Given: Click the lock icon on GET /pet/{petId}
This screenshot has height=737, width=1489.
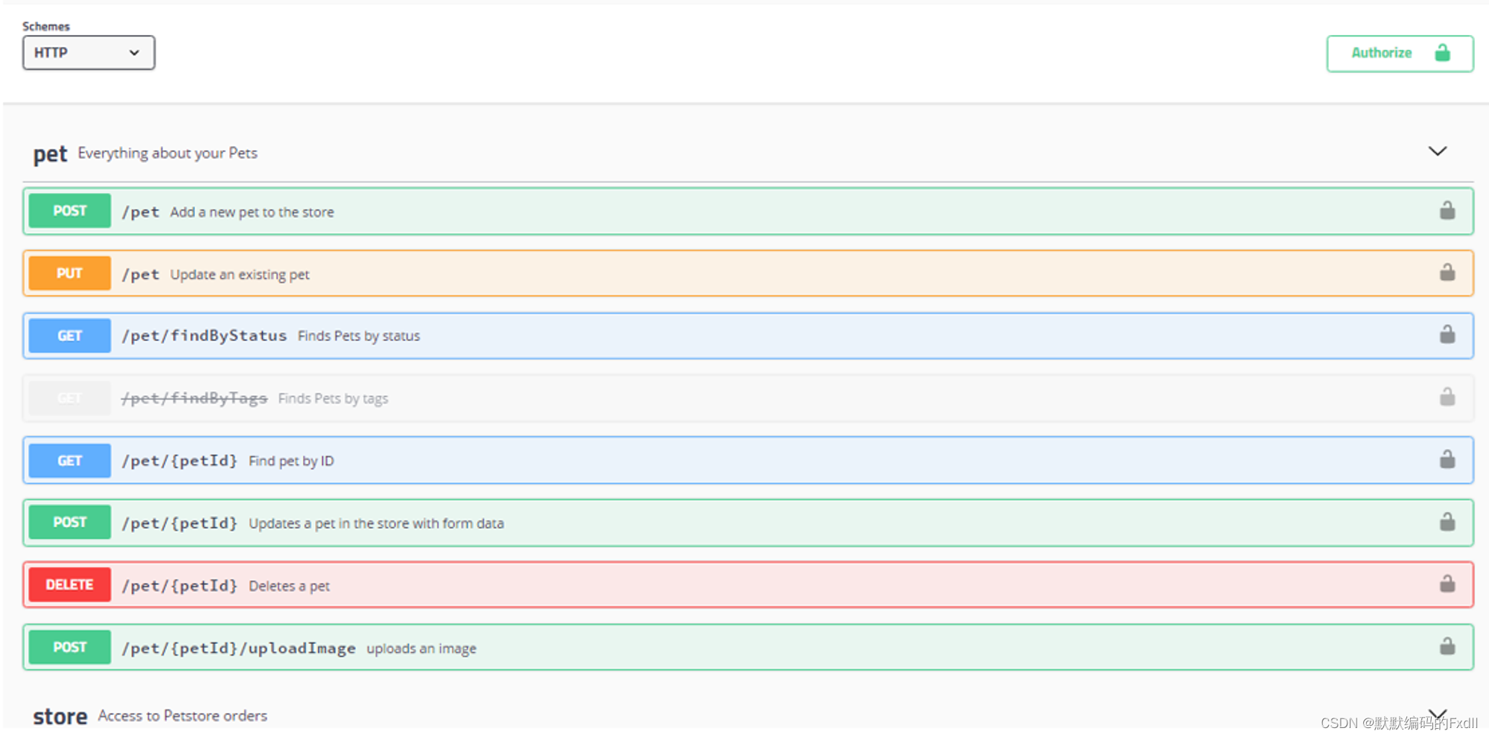Looking at the screenshot, I should pos(1447,459).
